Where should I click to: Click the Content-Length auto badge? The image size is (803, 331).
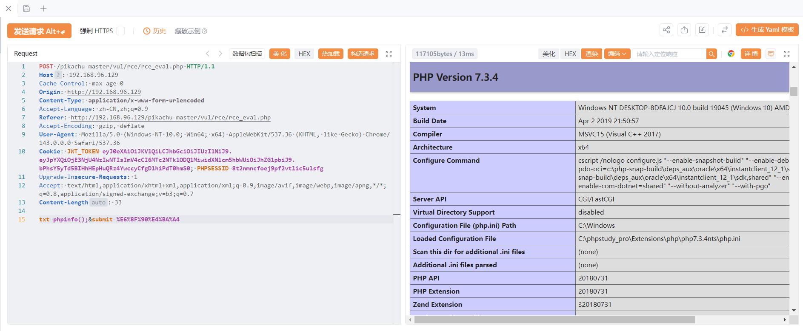98,202
